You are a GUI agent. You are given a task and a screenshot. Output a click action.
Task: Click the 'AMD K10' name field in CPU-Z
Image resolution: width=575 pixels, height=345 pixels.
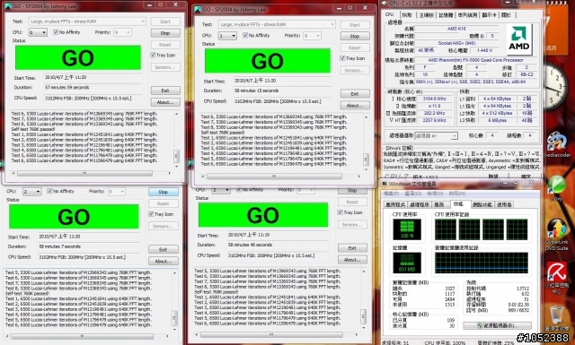pyautogui.click(x=456, y=29)
